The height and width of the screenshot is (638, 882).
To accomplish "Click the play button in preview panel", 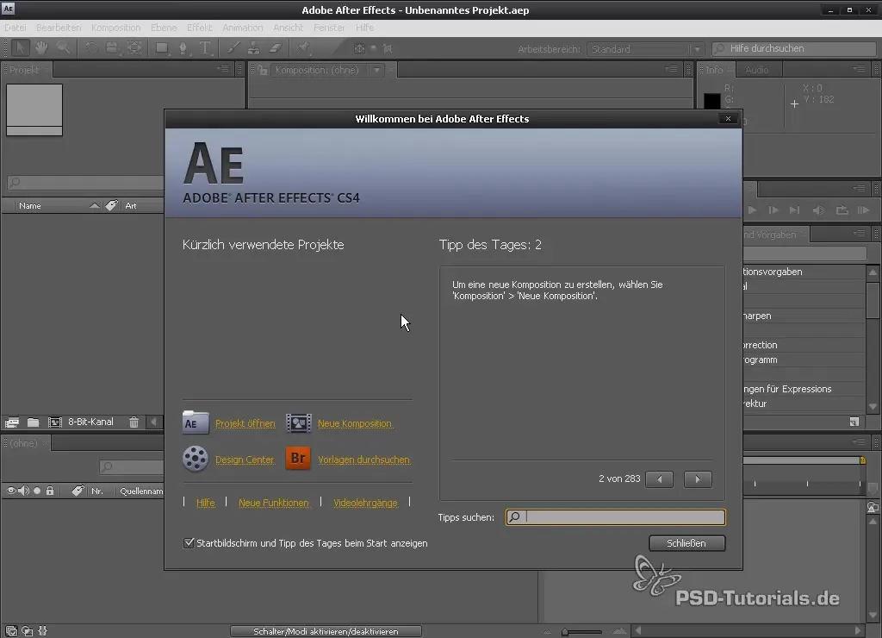I will click(x=752, y=210).
